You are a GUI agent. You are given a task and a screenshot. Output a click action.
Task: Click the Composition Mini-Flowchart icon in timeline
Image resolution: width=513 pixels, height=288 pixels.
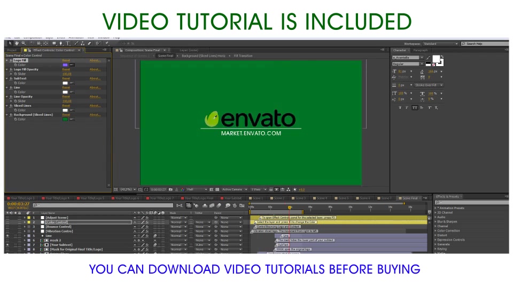click(180, 205)
